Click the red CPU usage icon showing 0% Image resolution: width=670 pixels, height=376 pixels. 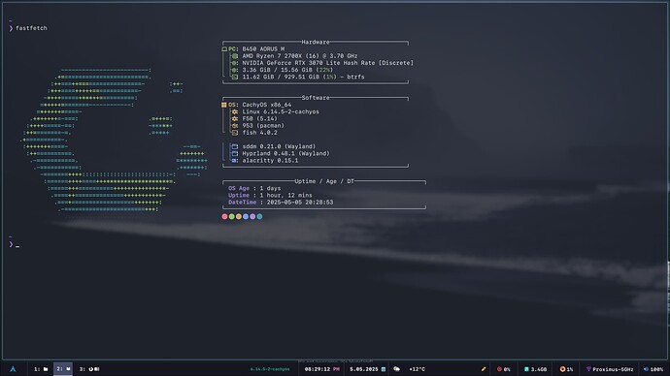[x=499, y=369]
